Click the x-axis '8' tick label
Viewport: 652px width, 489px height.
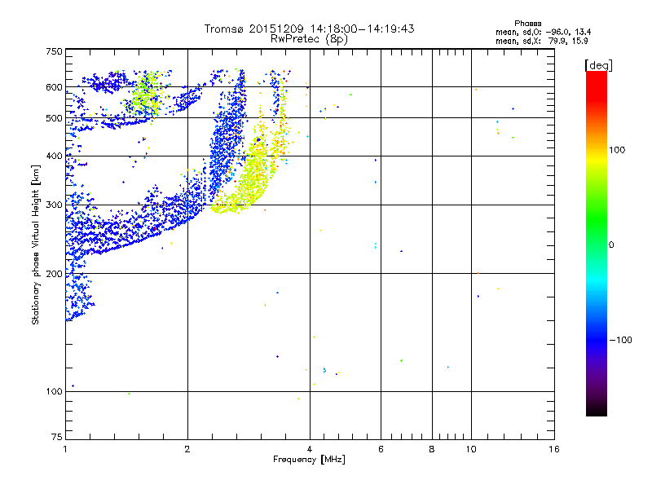click(x=432, y=449)
